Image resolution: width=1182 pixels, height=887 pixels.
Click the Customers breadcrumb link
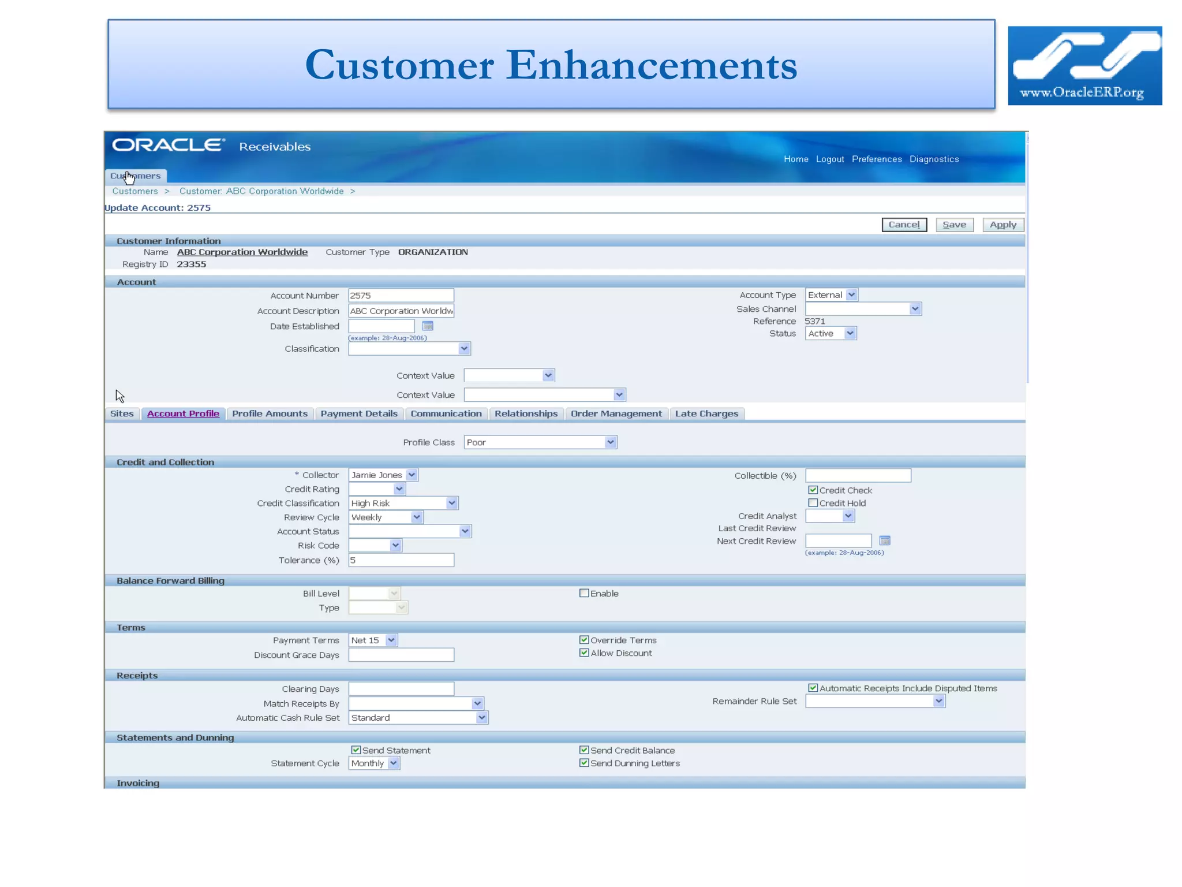click(135, 191)
